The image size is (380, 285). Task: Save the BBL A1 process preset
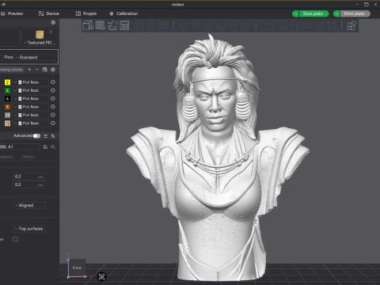pyautogui.click(x=45, y=146)
